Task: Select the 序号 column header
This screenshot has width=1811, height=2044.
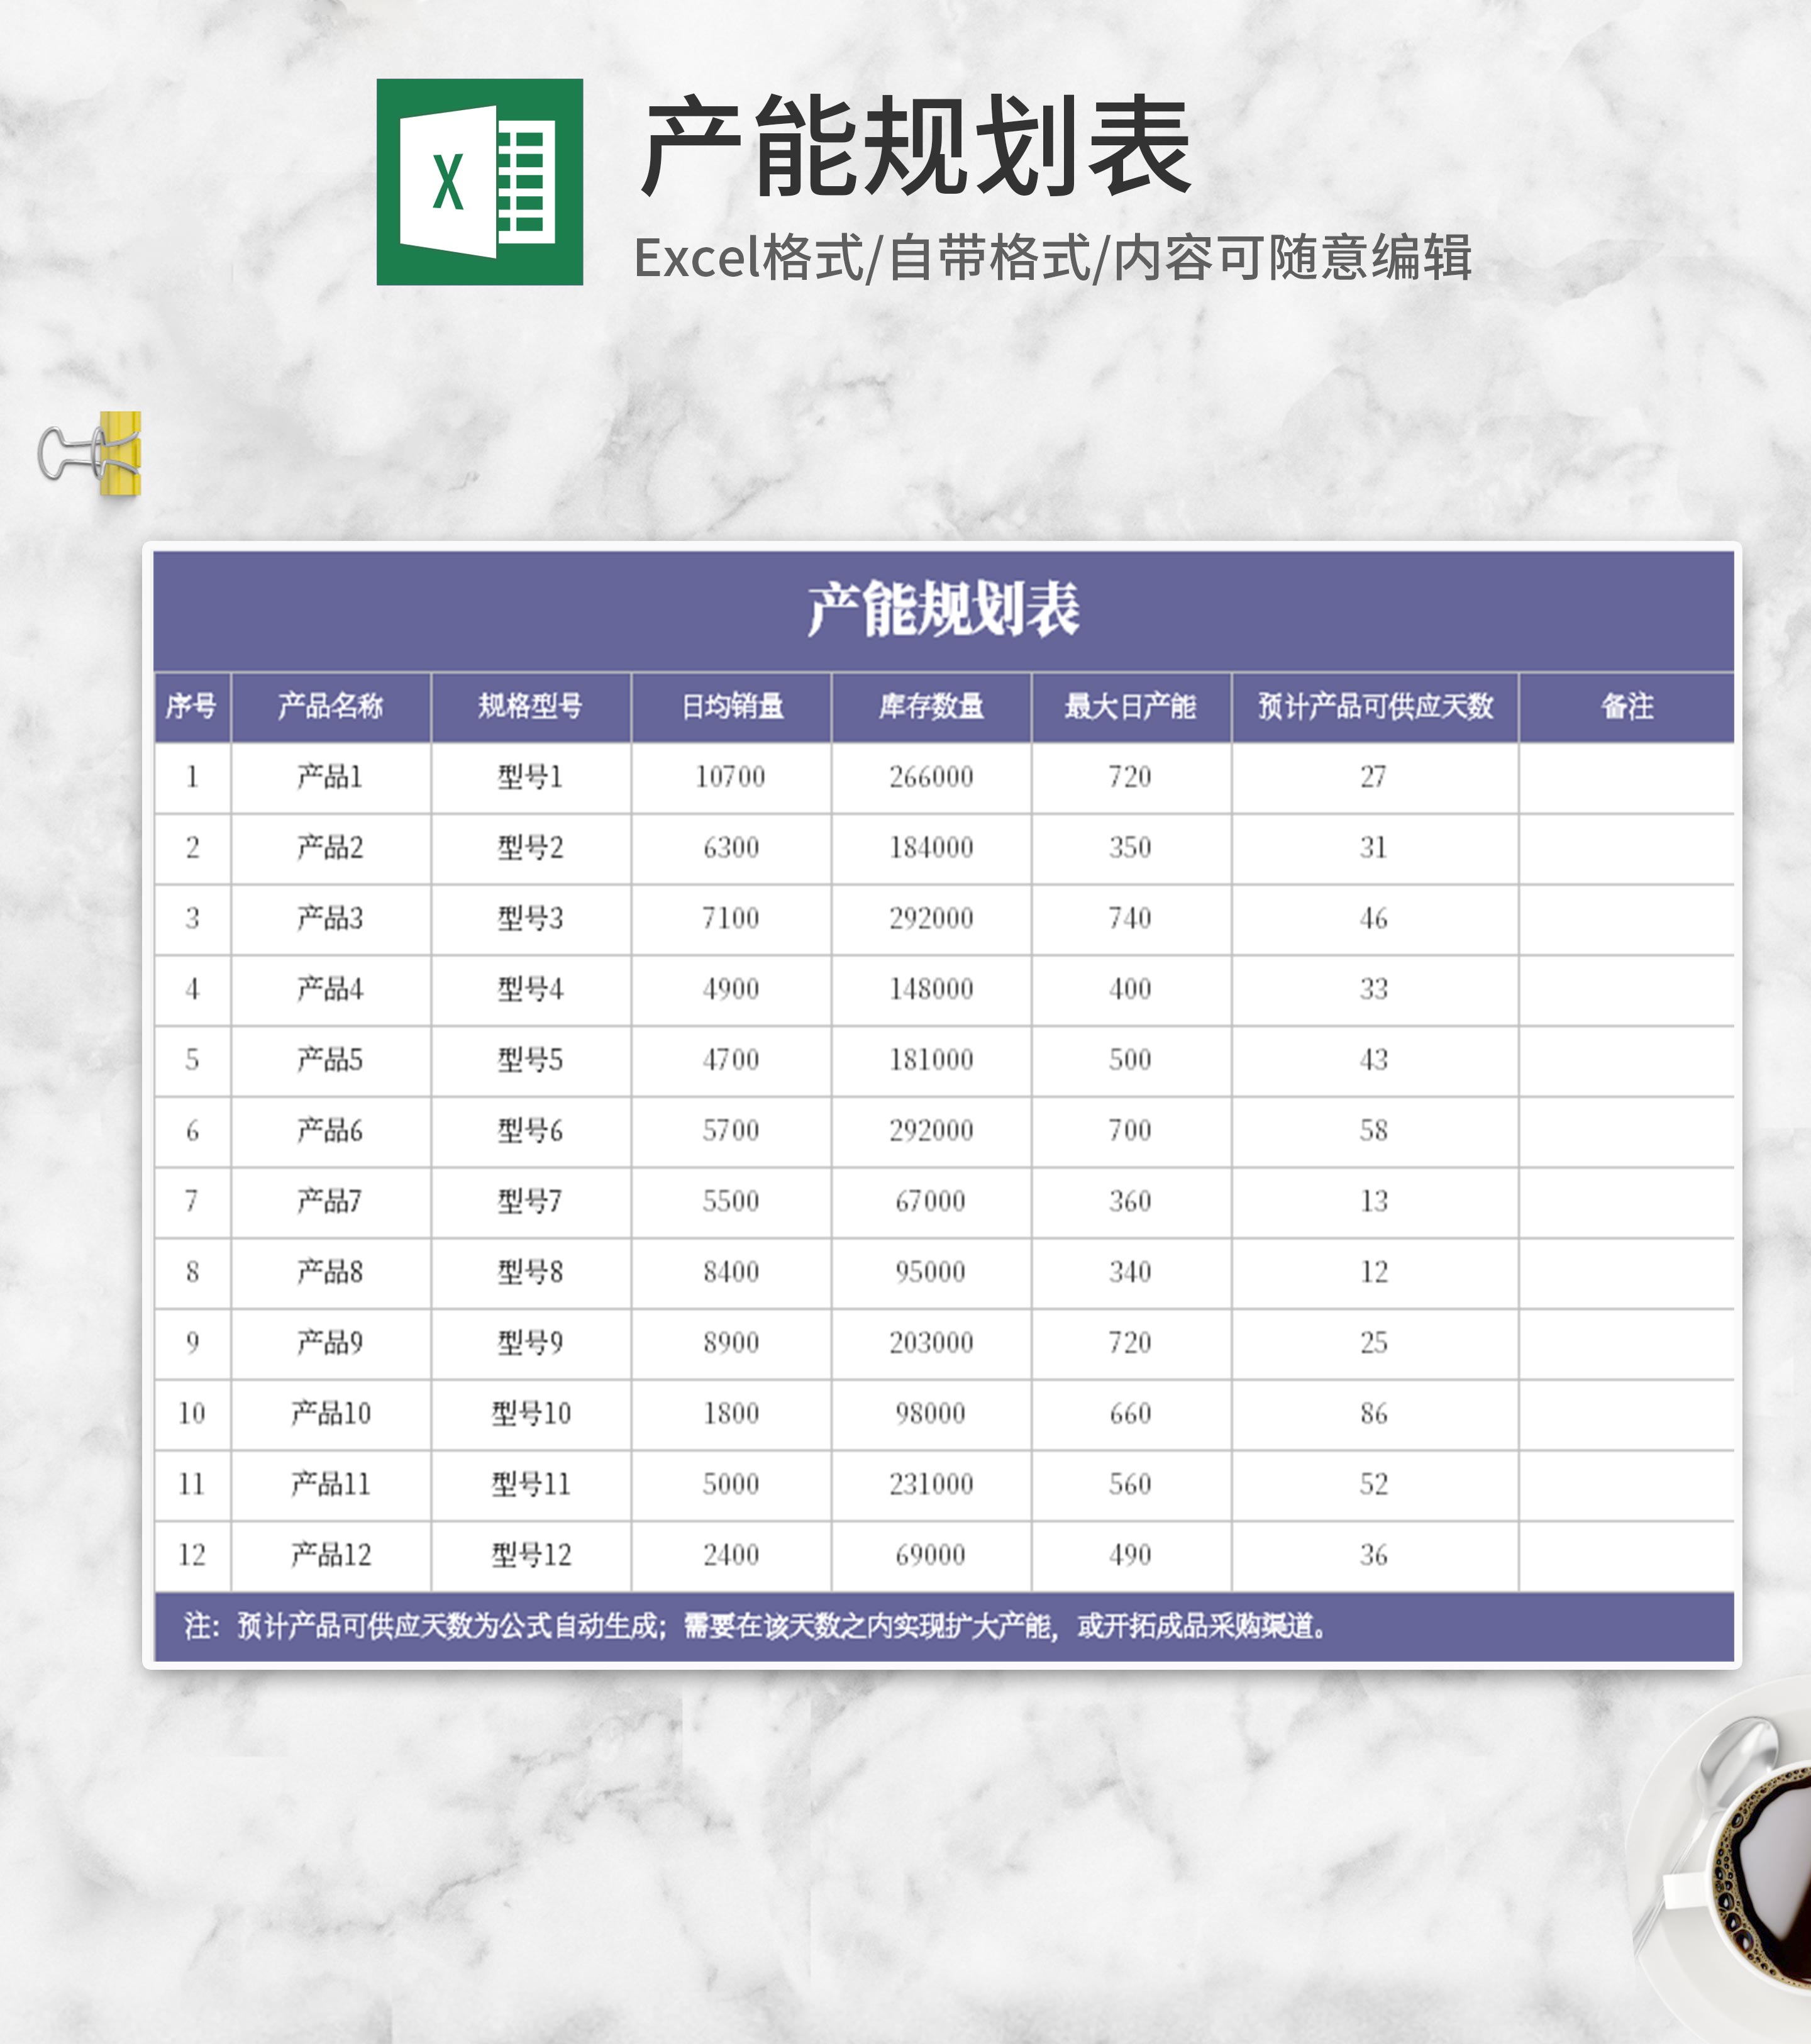Action: click(x=192, y=707)
